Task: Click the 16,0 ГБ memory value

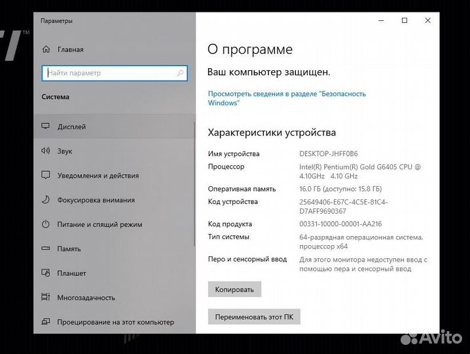Action: tap(340, 189)
